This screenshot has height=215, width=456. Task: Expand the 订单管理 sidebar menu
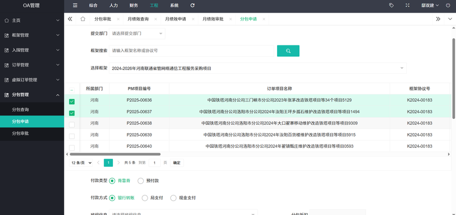coord(32,65)
